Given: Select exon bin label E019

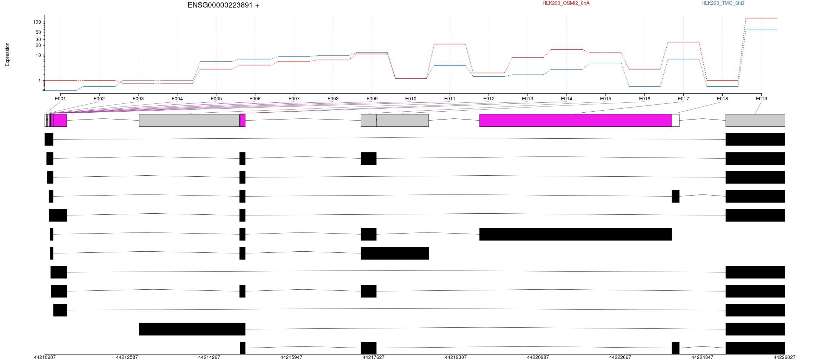Looking at the screenshot, I should point(761,99).
